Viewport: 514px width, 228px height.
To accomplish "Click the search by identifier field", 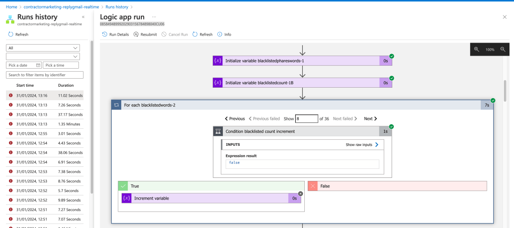I will tap(45, 75).
